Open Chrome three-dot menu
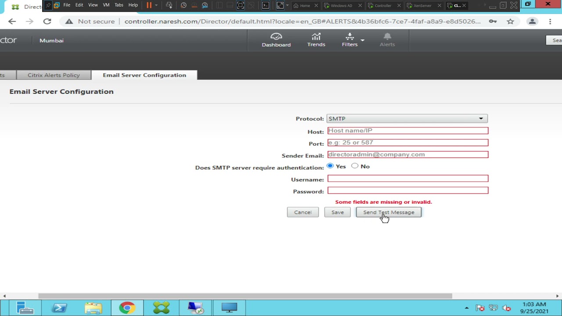562x316 pixels. coord(550,22)
